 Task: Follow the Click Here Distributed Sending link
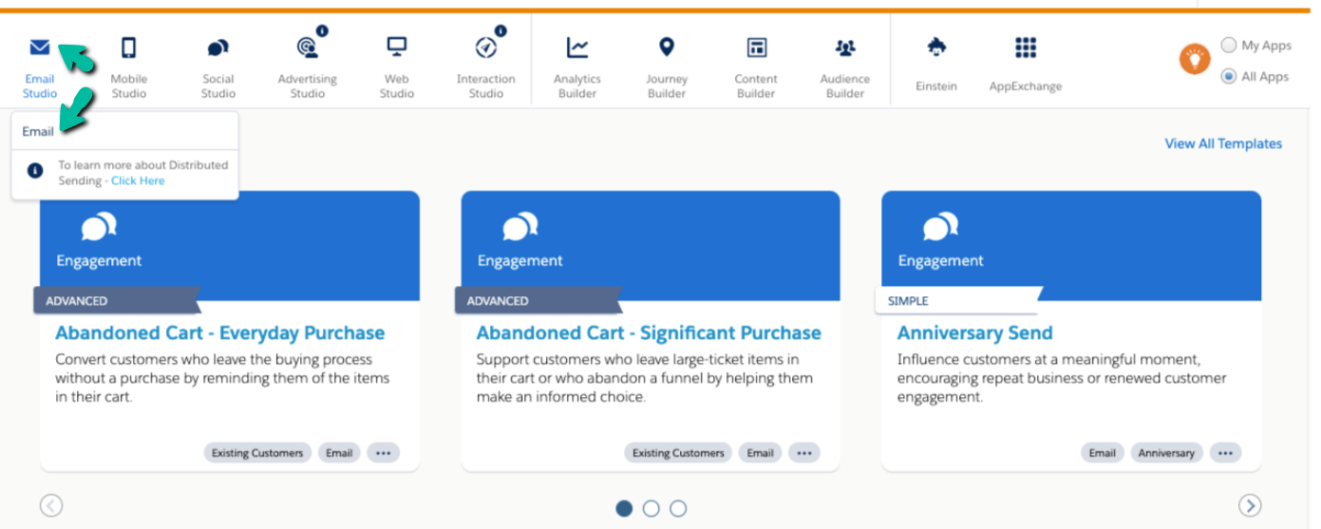138,180
